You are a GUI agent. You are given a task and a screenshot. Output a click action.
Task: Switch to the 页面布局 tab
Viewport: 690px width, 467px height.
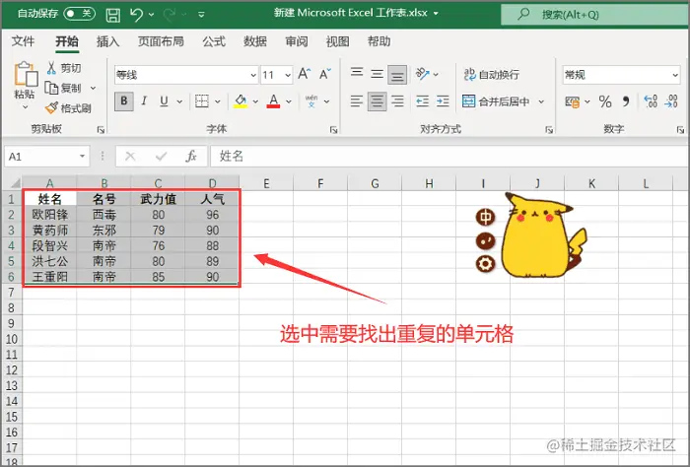(161, 41)
